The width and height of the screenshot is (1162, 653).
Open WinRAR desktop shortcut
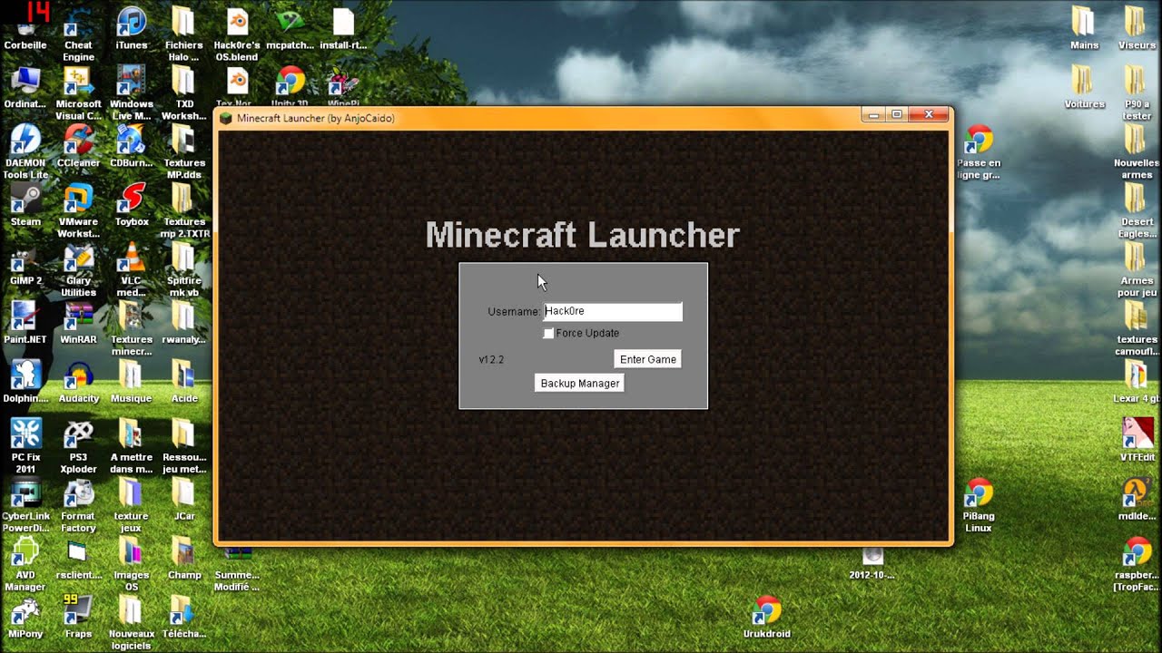78,322
